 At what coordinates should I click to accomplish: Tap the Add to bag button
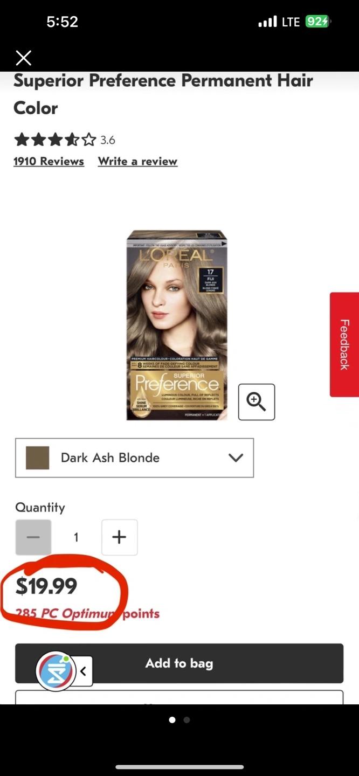(179, 663)
